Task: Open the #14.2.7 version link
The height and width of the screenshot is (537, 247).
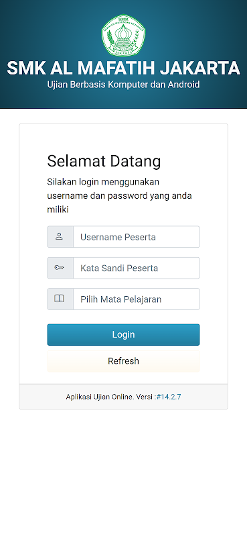Action: point(169,397)
